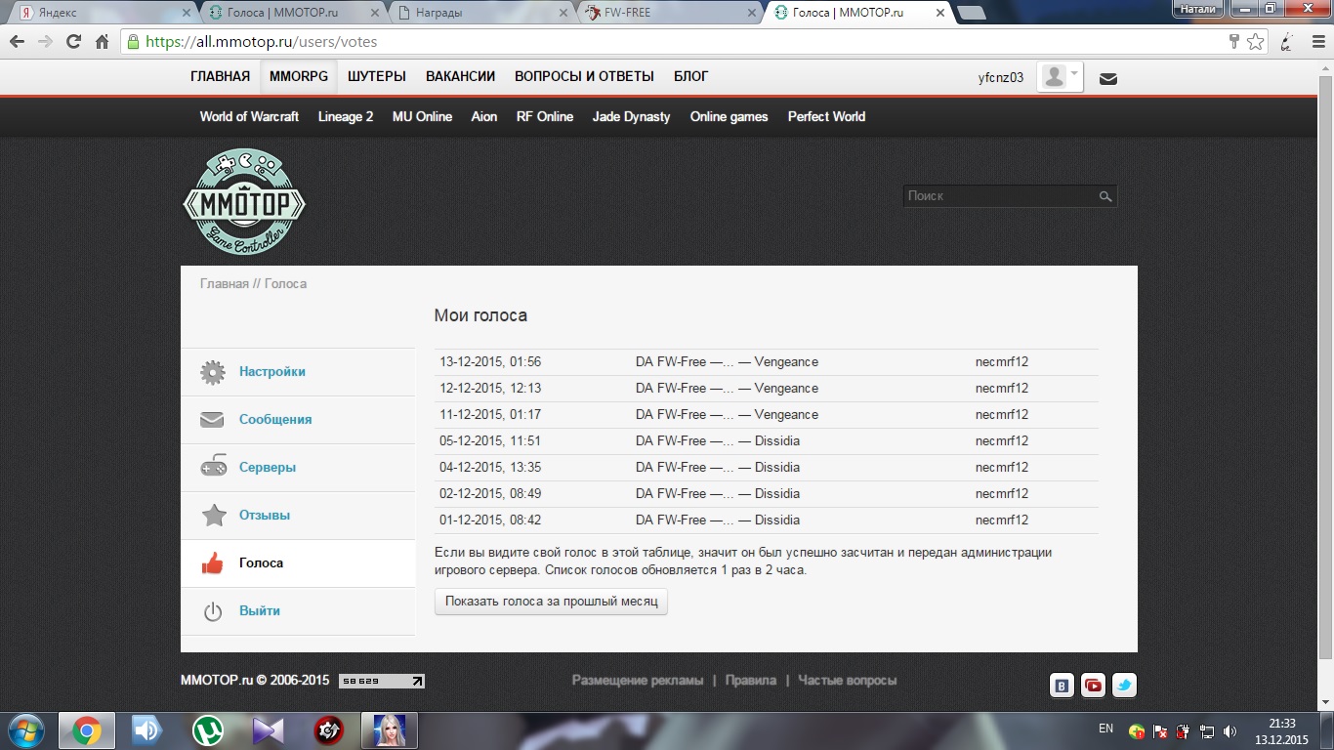Close the FW-FREE browser tab

tap(751, 13)
